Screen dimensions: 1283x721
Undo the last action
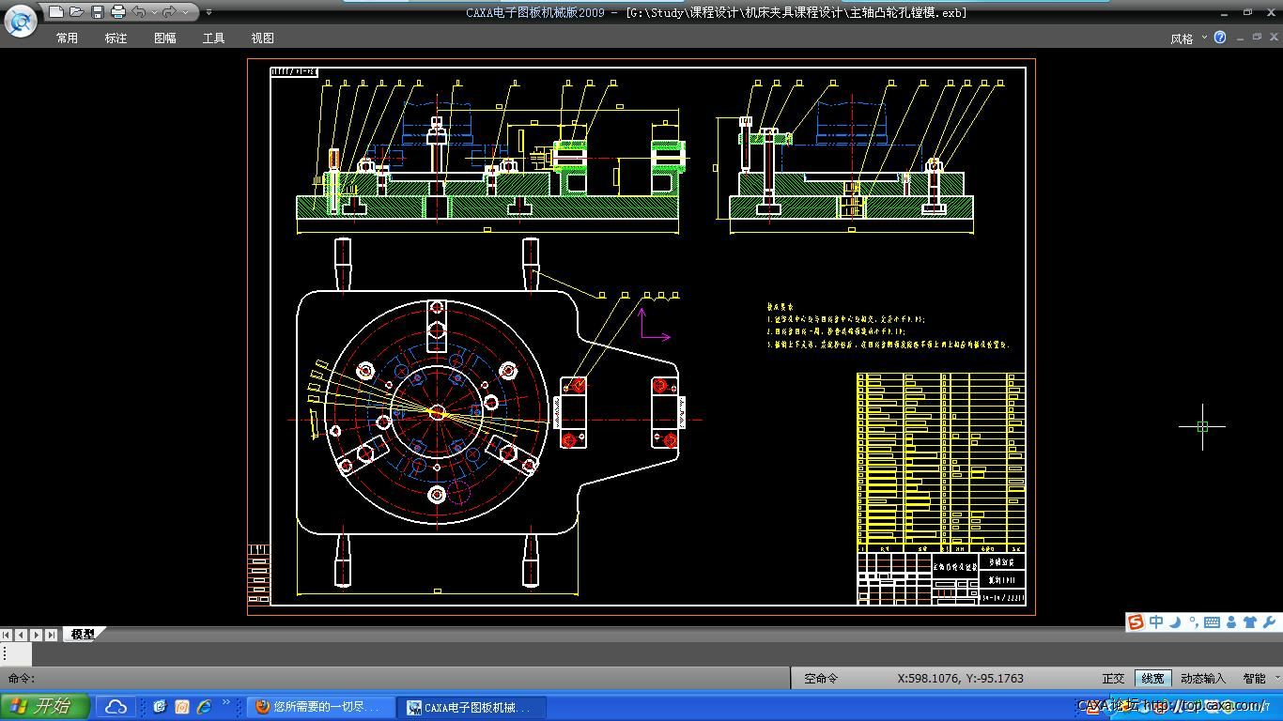[138, 12]
